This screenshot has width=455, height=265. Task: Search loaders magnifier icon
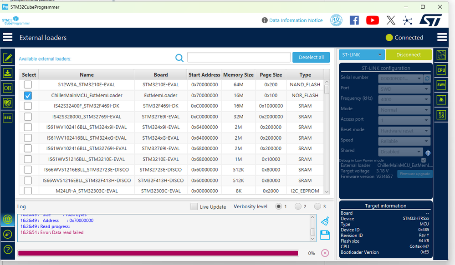(179, 58)
